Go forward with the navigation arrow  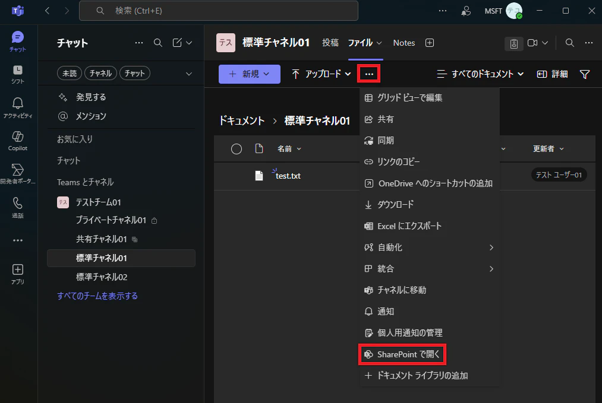[67, 11]
